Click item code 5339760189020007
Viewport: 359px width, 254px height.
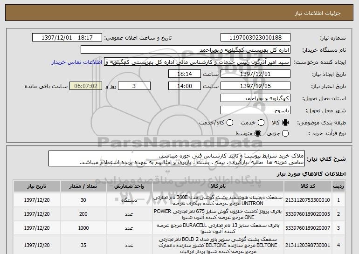pos(308,228)
